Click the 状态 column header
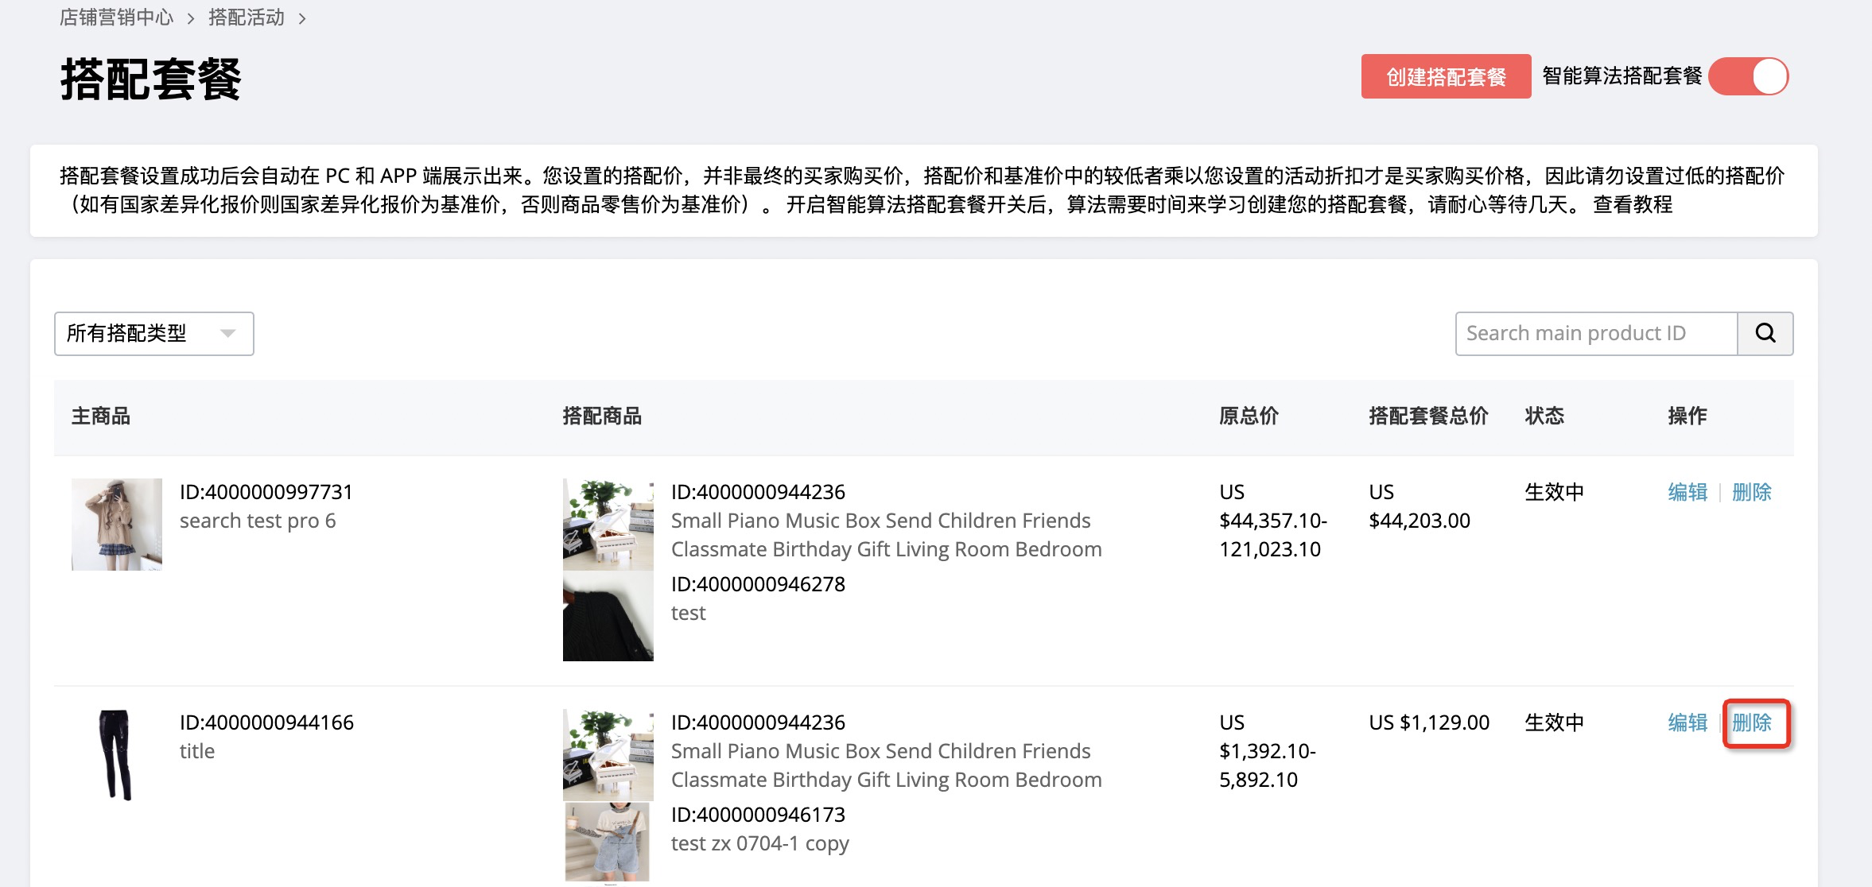 1544,416
